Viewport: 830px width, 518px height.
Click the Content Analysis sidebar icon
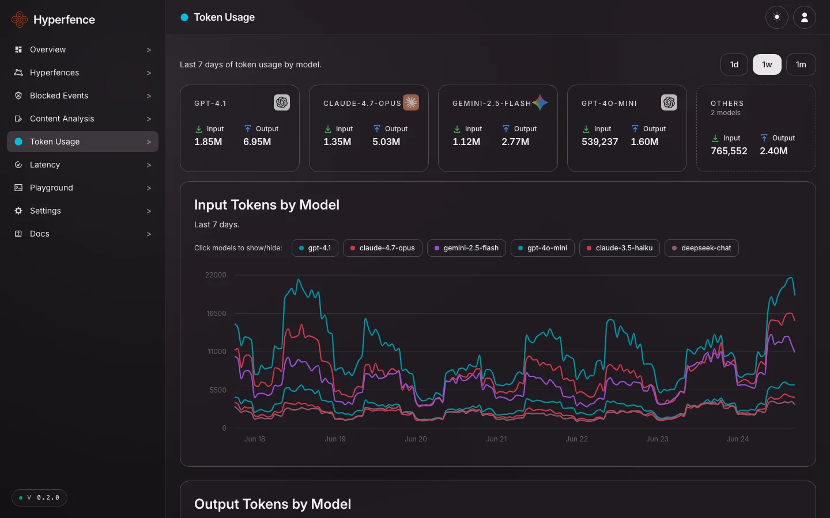click(x=18, y=119)
